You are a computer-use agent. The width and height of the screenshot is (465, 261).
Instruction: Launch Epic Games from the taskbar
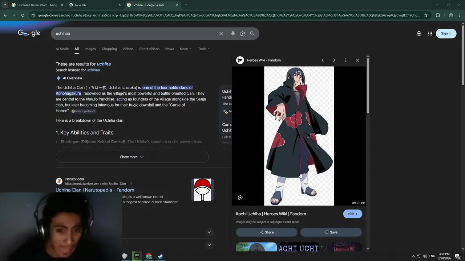coord(137,256)
